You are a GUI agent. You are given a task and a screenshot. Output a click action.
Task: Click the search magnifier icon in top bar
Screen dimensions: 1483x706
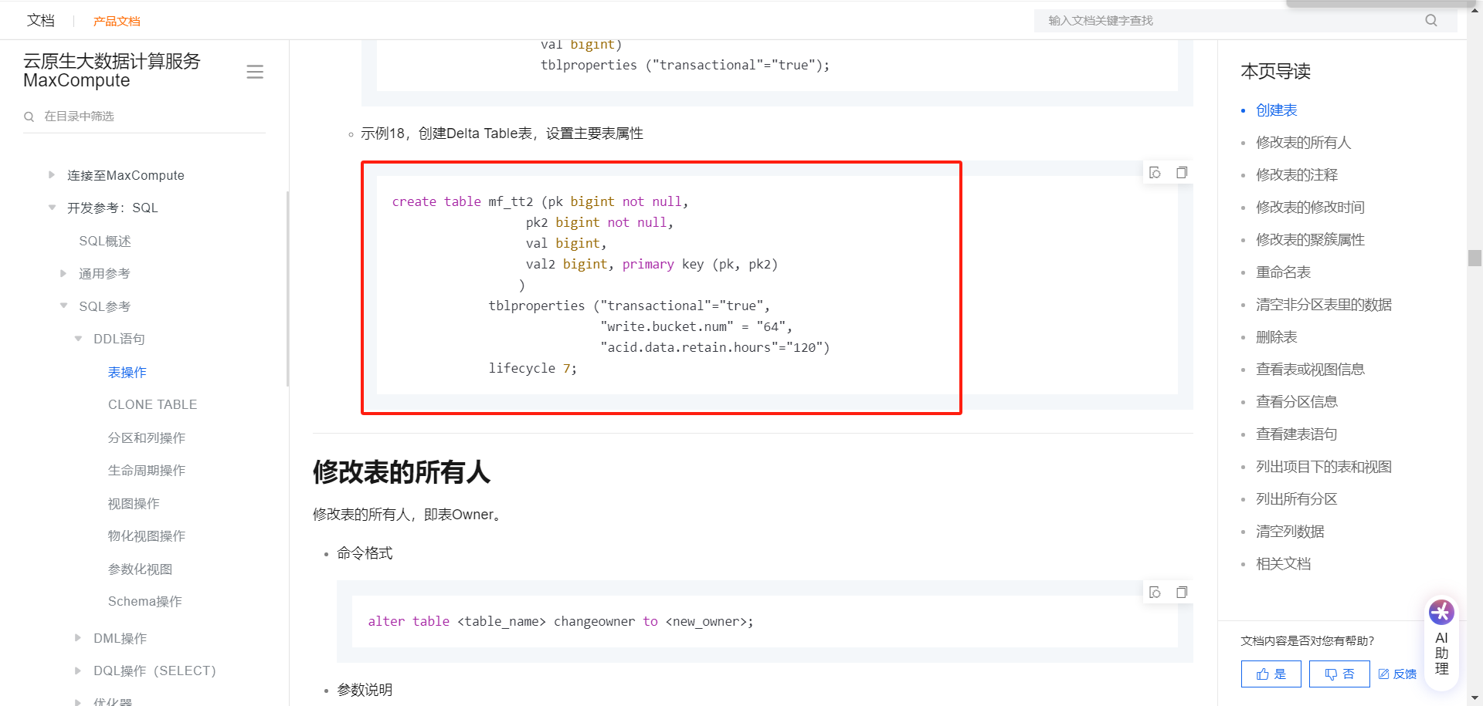(x=1431, y=21)
